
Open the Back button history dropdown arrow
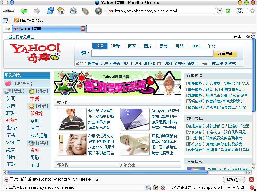(x=30, y=11)
